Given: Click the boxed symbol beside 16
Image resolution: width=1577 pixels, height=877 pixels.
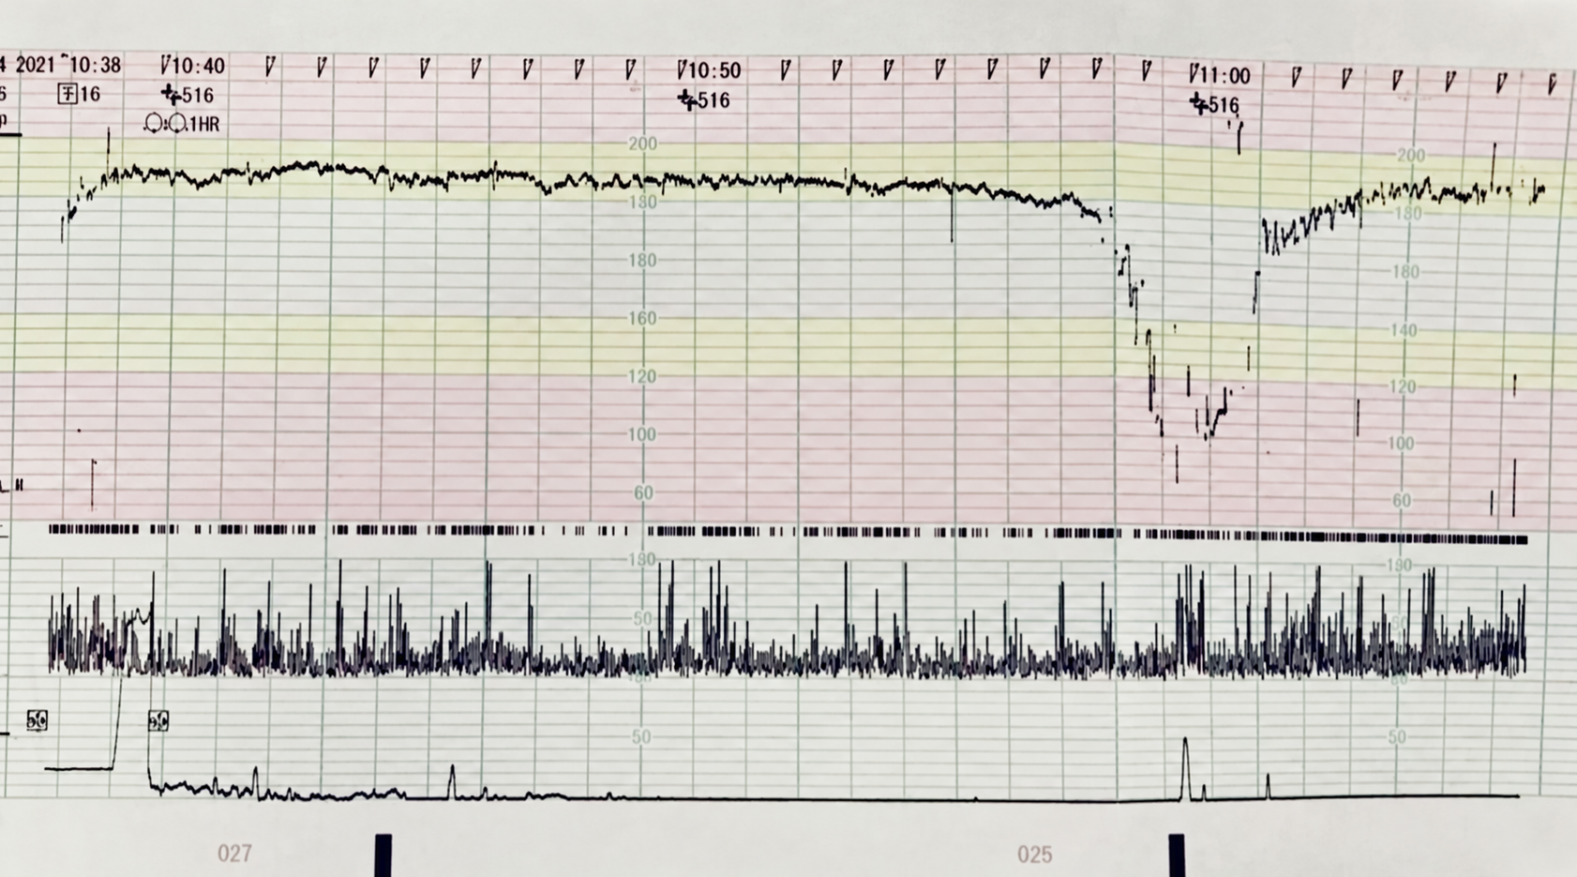Looking at the screenshot, I should [x=68, y=94].
